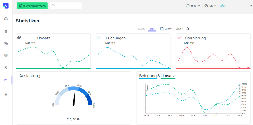Click the 0% gauge label
253x125 pixels.
click(x=53, y=105)
